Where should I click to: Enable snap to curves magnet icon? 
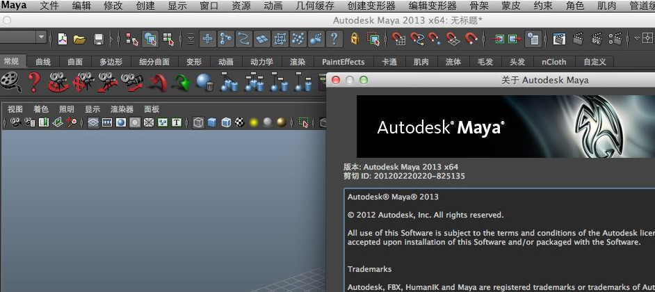417,39
